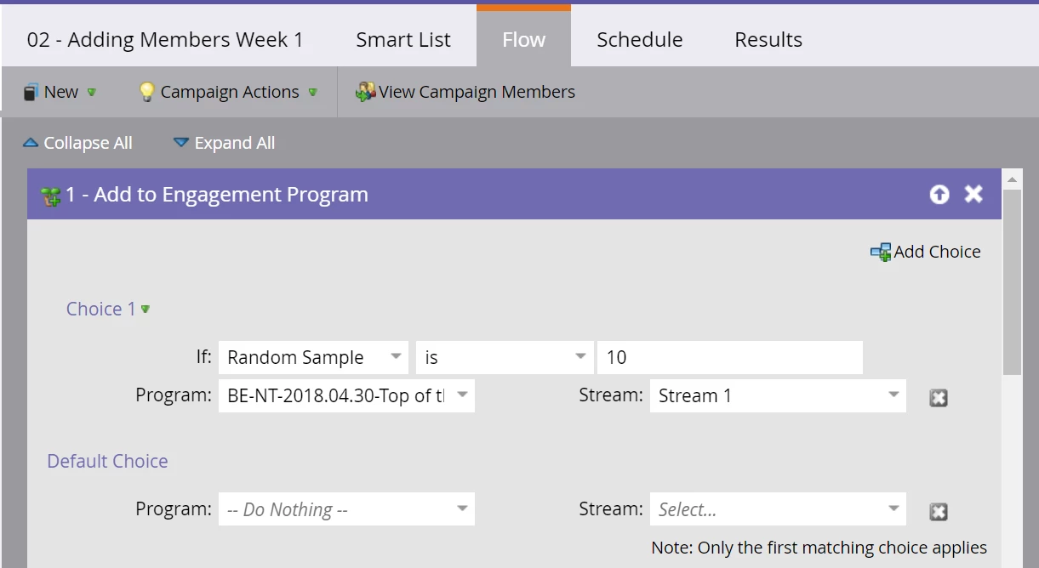Click the move-up arrow icon on step 1
Screen dimensions: 1039x568
[939, 195]
